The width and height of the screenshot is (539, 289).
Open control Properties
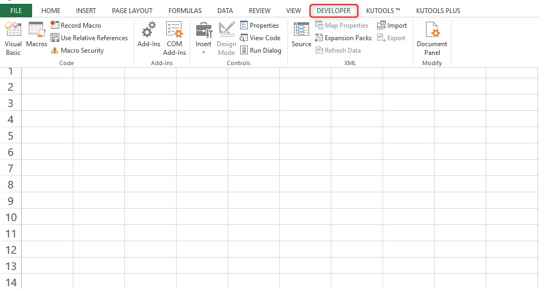pos(259,26)
